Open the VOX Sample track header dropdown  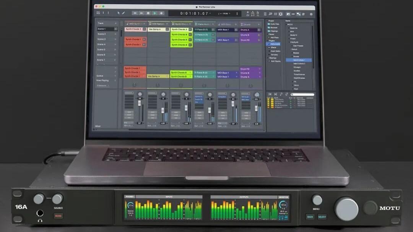[x=167, y=24]
